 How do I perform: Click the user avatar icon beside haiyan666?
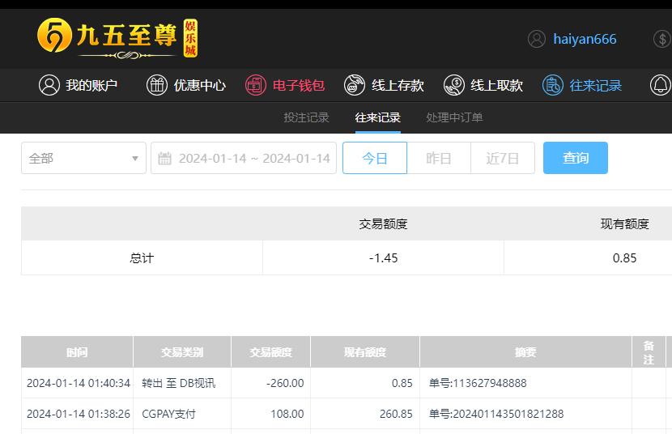pyautogui.click(x=537, y=39)
